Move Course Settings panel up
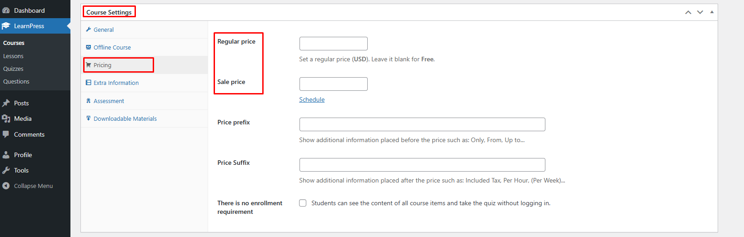The width and height of the screenshot is (744, 237). (688, 12)
